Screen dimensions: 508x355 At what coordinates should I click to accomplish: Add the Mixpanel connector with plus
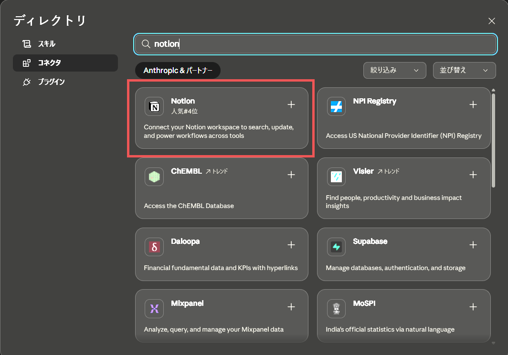coord(291,307)
